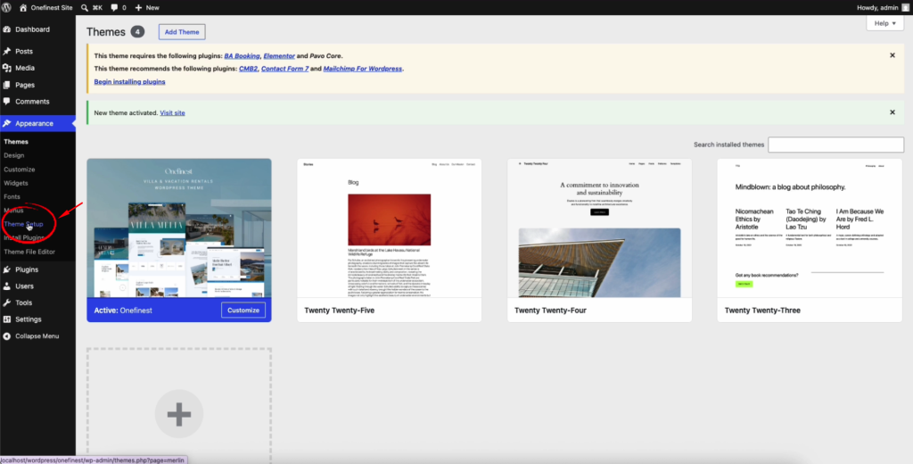Open the Theme Setup submenu item
The height and width of the screenshot is (464, 913).
pyautogui.click(x=23, y=224)
